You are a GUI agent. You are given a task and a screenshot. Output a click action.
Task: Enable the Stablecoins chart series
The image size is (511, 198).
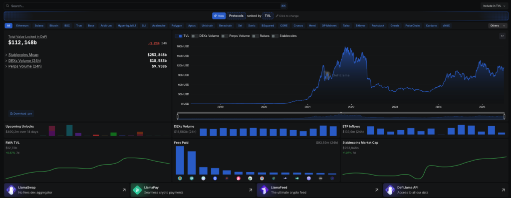point(275,36)
